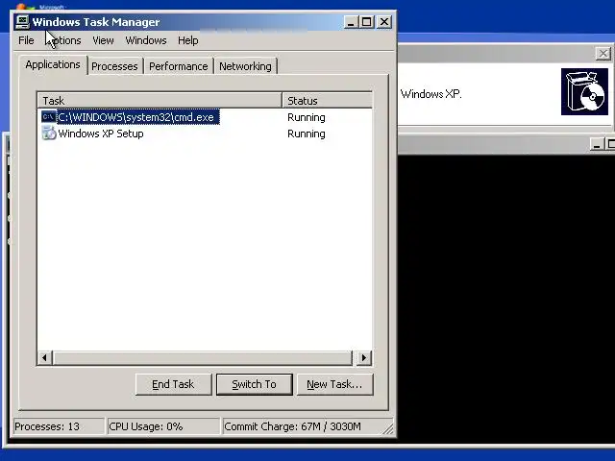The image size is (615, 461).
Task: Maximize the Windows Task Manager window
Action: click(x=367, y=22)
